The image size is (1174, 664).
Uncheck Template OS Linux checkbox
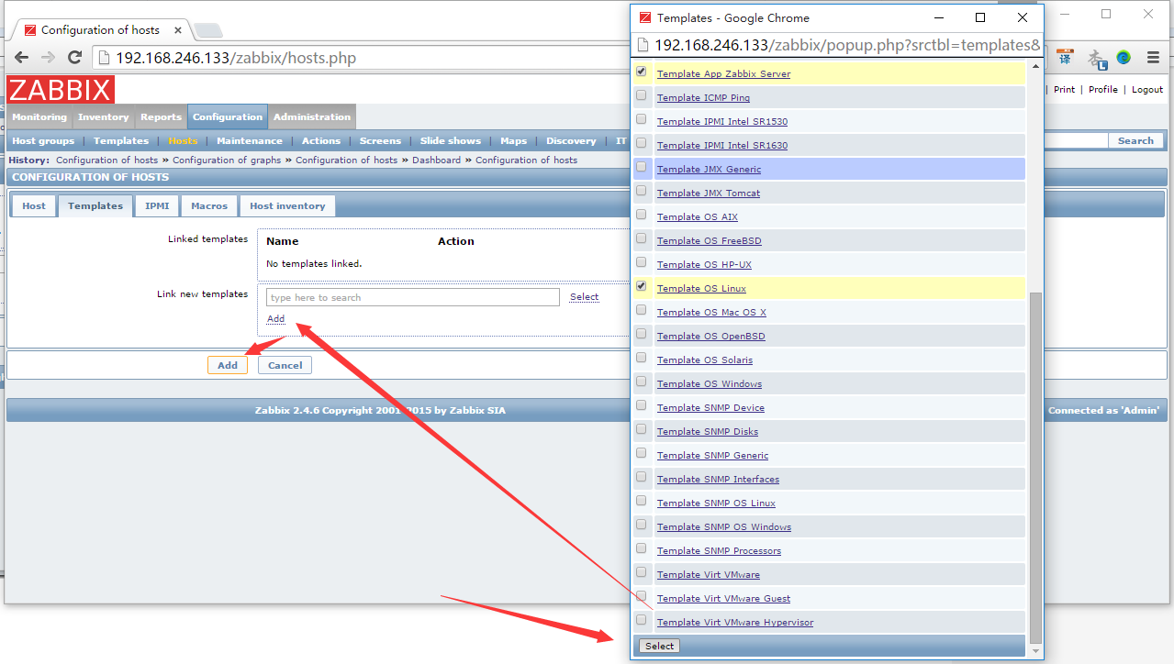point(641,286)
